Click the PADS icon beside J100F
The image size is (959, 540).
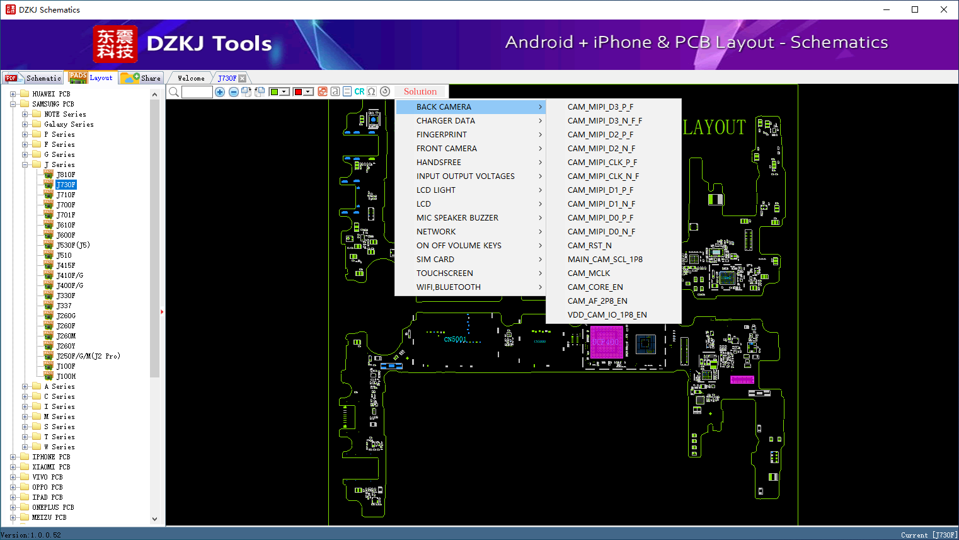49,366
